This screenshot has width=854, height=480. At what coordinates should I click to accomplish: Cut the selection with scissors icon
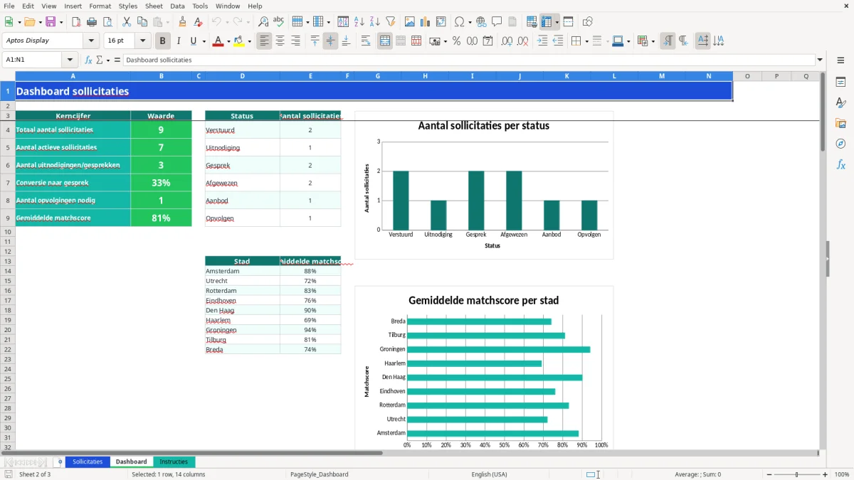(x=127, y=22)
